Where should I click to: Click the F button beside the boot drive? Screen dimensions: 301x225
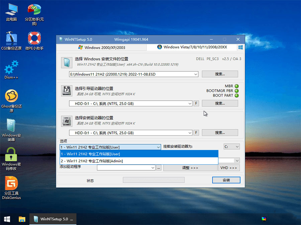pos(196,103)
